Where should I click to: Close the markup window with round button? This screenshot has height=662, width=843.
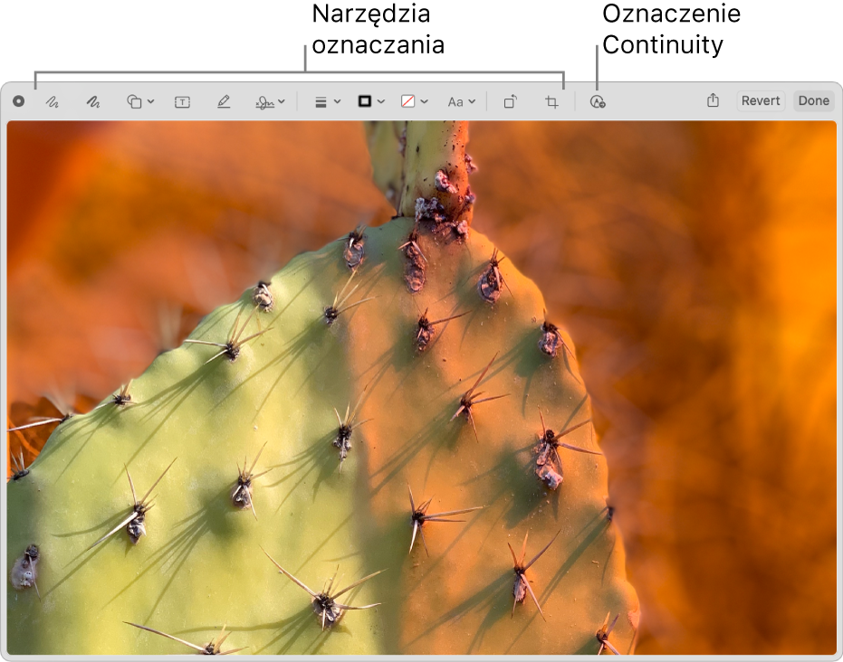[19, 101]
